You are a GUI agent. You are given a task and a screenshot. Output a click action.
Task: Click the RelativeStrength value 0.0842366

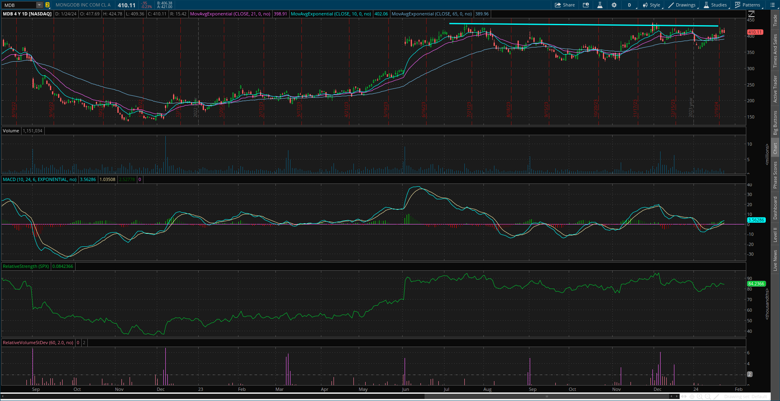click(63, 266)
